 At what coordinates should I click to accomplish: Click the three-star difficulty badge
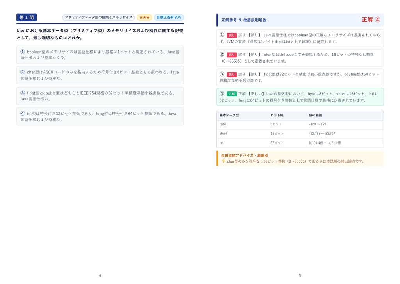pyautogui.click(x=145, y=17)
